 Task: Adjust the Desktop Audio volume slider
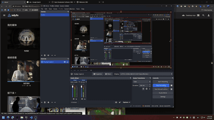73,91
